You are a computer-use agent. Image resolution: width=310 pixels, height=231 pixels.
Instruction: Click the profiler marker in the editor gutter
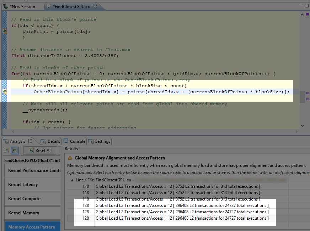click(x=4, y=91)
